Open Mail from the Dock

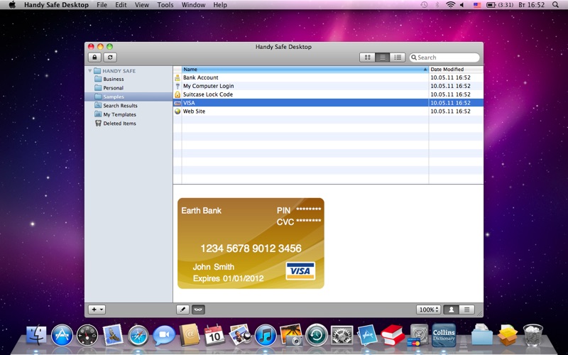pos(113,334)
